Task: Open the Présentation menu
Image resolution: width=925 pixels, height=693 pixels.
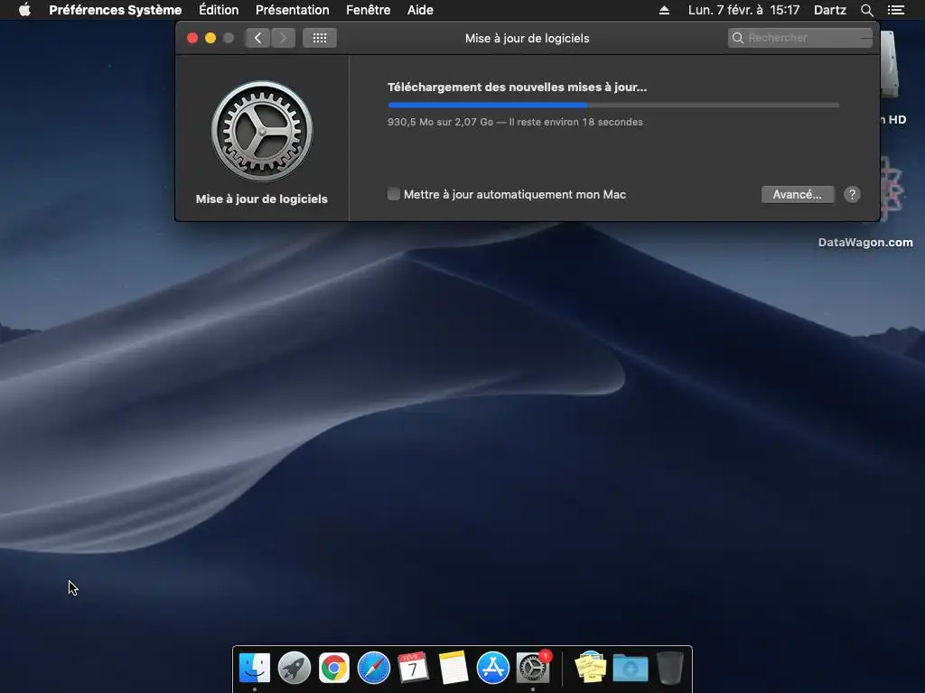Action: (292, 10)
